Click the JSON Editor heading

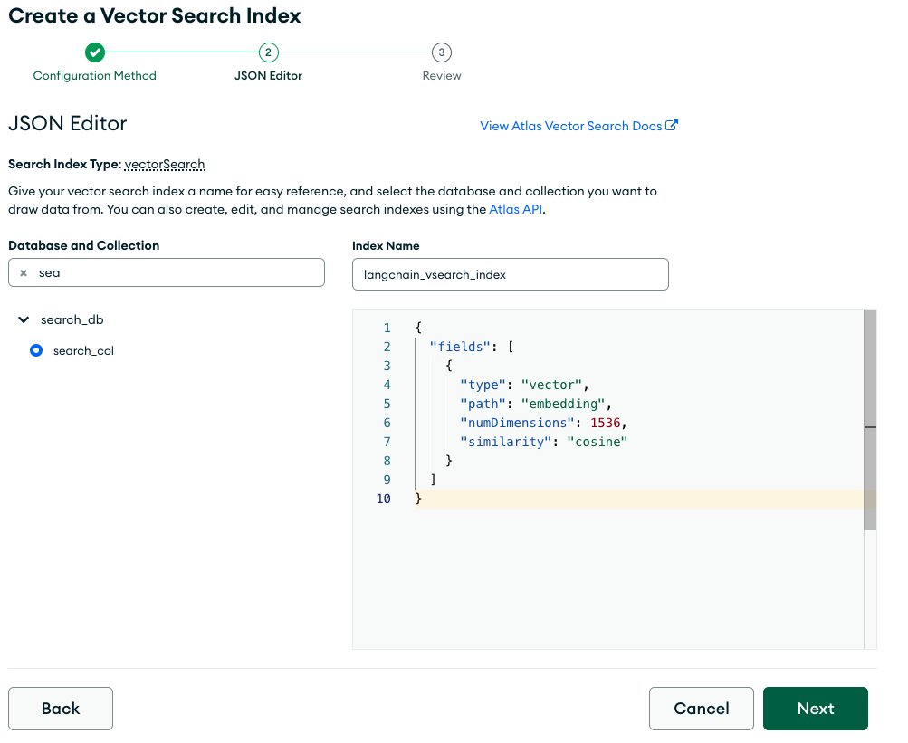(x=68, y=123)
